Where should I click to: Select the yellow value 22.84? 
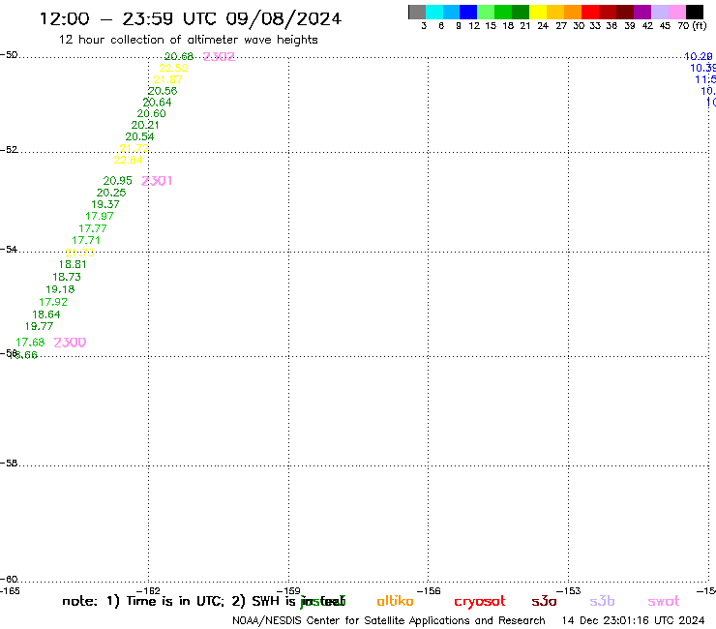[128, 160]
